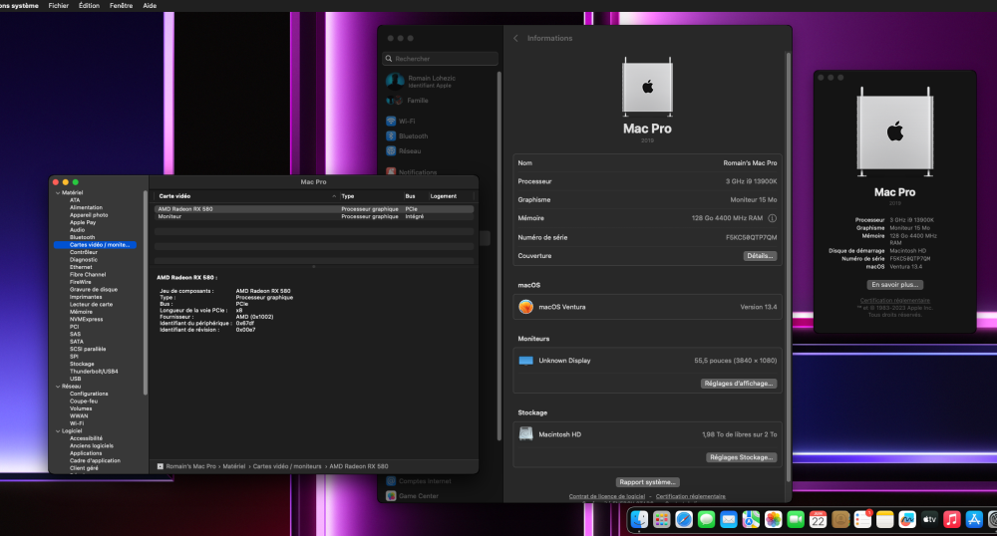This screenshot has height=536, width=997.
Task: Click En savoir plus… in About window
Action: 894,285
